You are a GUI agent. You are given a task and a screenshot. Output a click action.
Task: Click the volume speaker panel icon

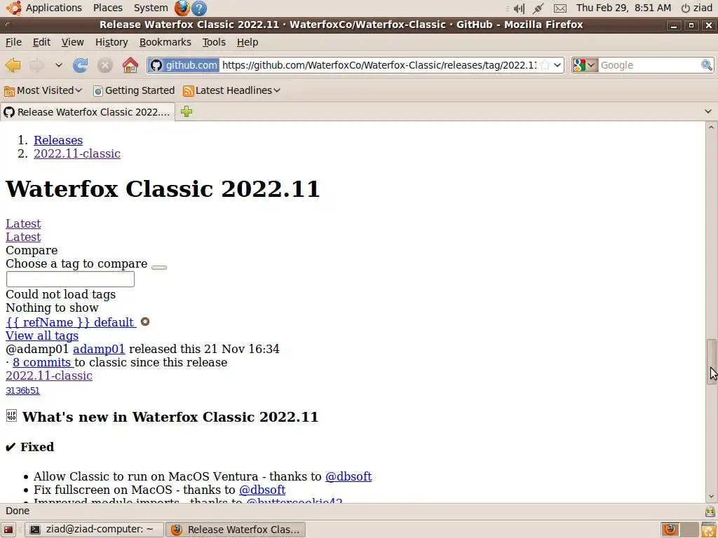[x=519, y=8]
